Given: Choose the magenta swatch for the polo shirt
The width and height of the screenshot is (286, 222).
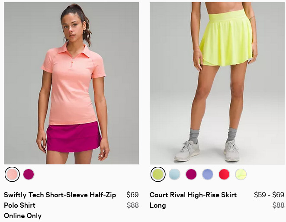Looking at the screenshot, I should (29, 174).
